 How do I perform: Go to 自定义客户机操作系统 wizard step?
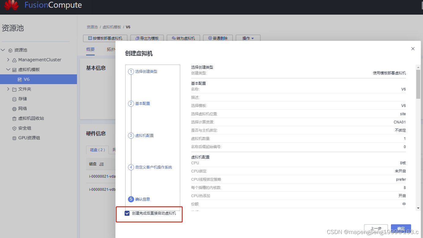(x=154, y=167)
